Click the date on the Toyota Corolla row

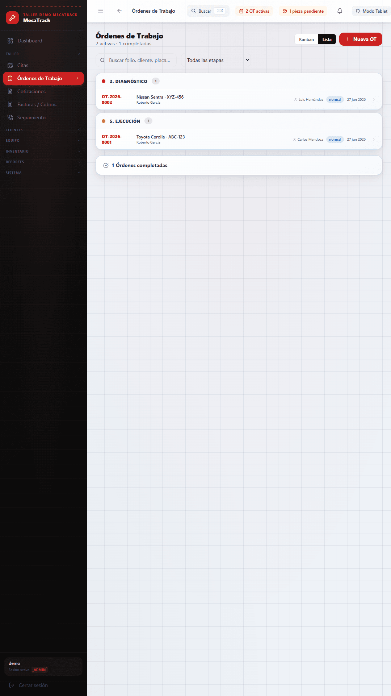point(356,139)
